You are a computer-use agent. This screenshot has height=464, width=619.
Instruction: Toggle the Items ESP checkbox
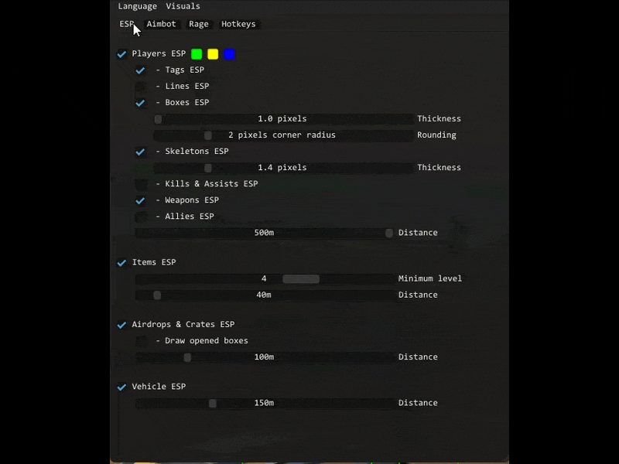pos(121,263)
